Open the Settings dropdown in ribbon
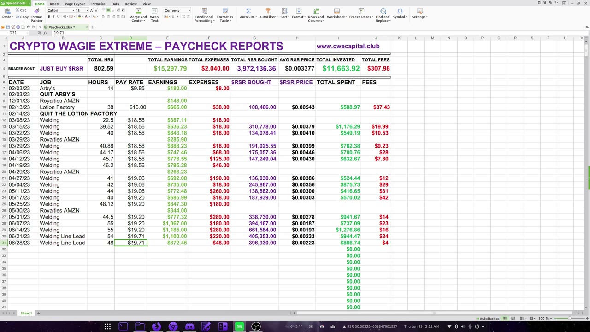Screen dimensions: 590x332 point(419,14)
